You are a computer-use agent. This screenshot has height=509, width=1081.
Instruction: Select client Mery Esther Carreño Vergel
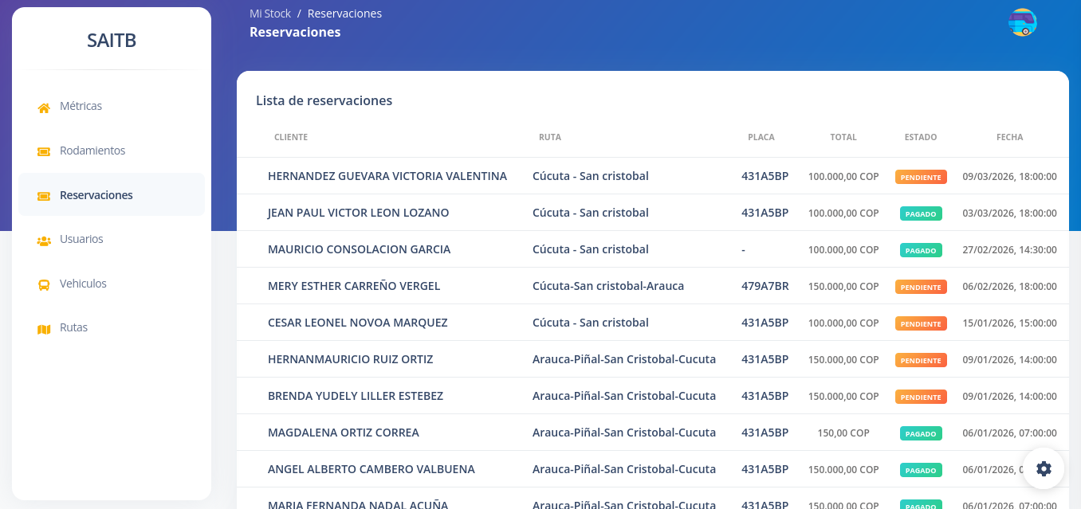tap(354, 286)
